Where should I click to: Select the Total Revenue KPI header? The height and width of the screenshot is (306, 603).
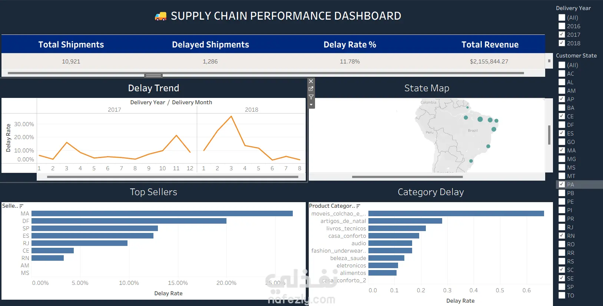[x=490, y=45]
